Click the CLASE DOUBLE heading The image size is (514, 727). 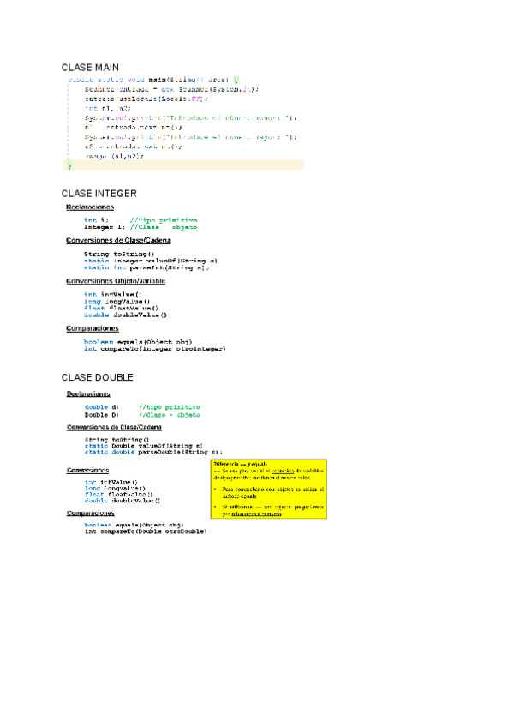[x=97, y=377]
